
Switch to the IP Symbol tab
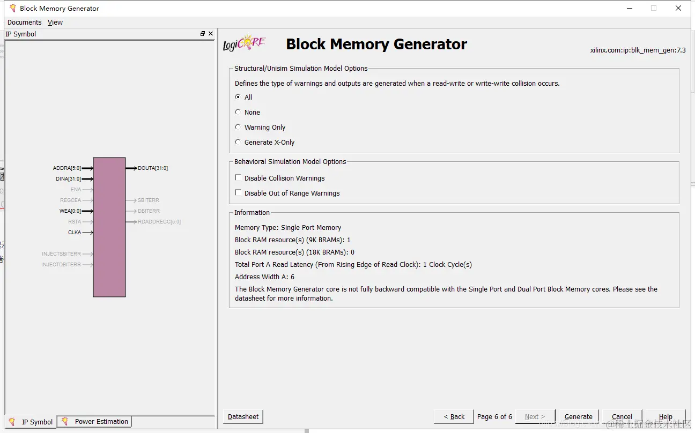[31, 422]
